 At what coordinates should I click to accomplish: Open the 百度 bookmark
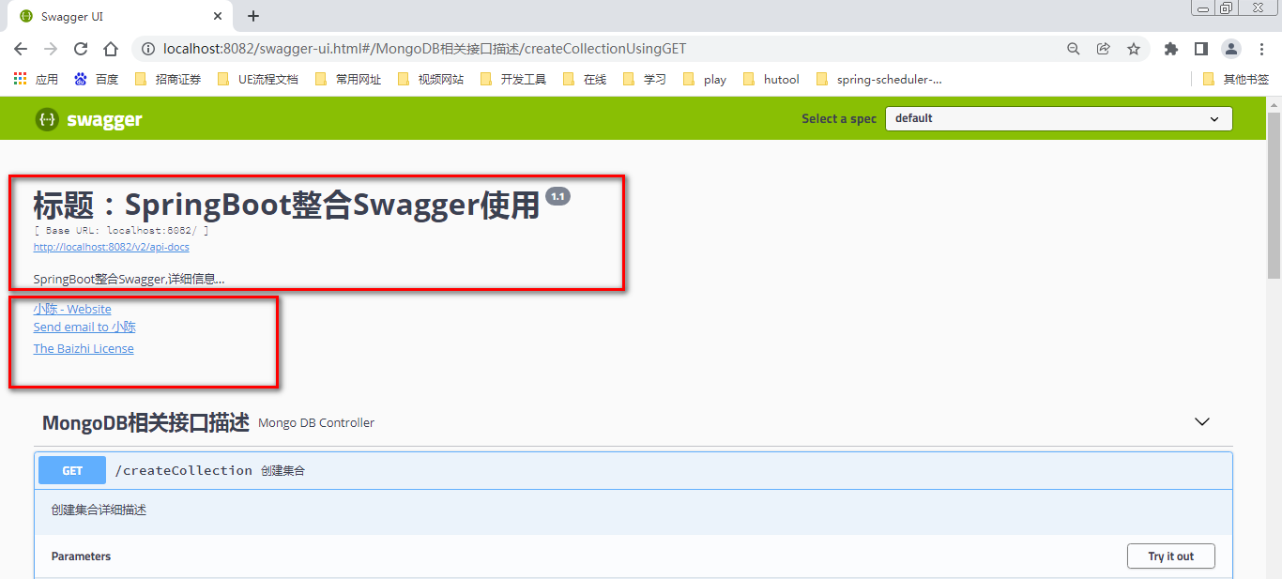tap(96, 80)
